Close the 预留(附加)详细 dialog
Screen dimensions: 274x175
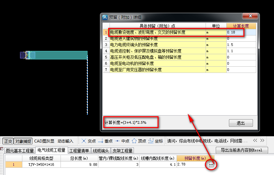click(x=250, y=16)
